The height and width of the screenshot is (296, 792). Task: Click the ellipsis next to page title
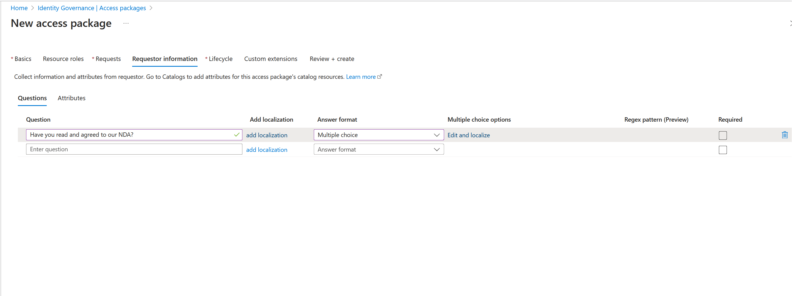pyautogui.click(x=126, y=23)
